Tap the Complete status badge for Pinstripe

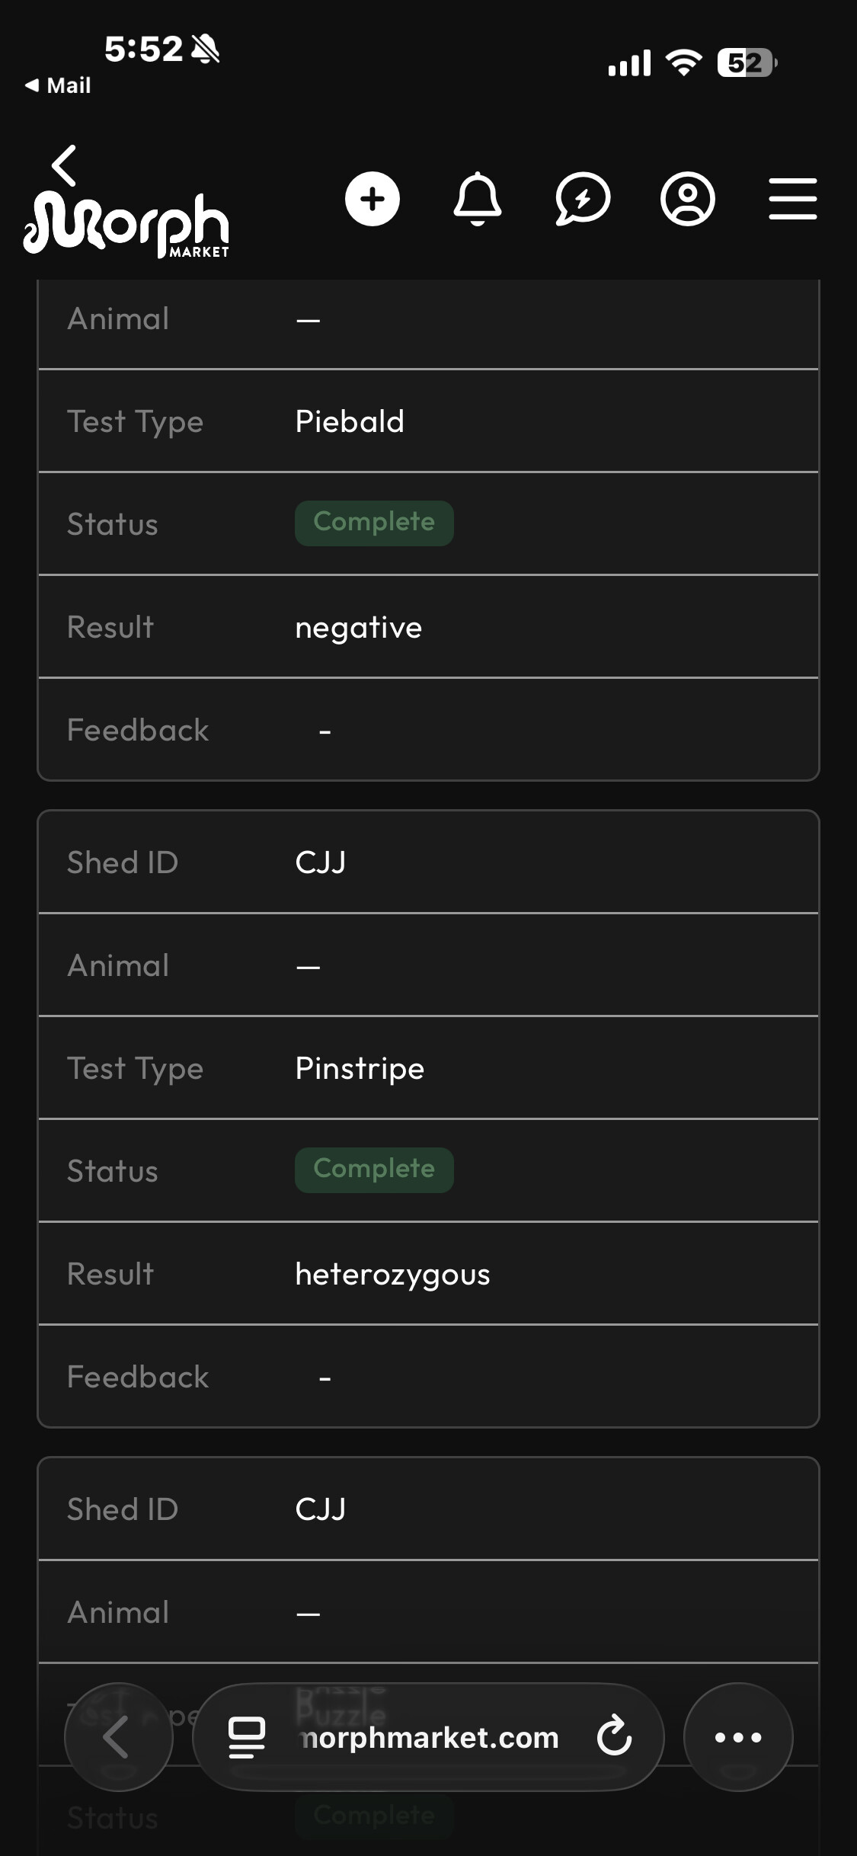374,1170
